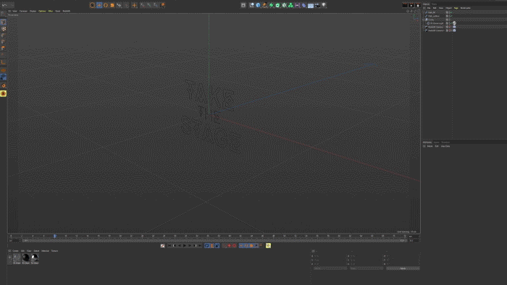Toggle Autokeying red button
The image size is (507, 285).
(235, 246)
